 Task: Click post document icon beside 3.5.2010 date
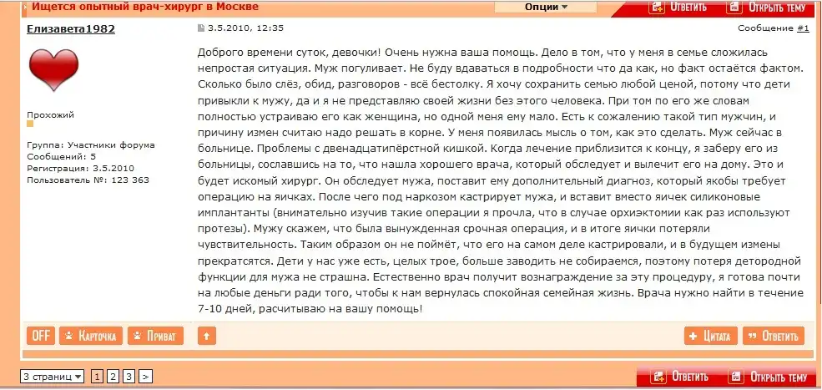(201, 28)
